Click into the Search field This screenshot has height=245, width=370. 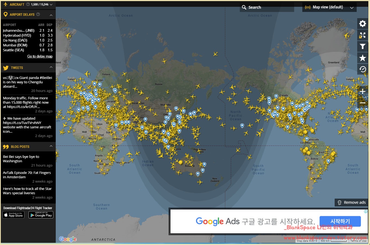click(267, 7)
